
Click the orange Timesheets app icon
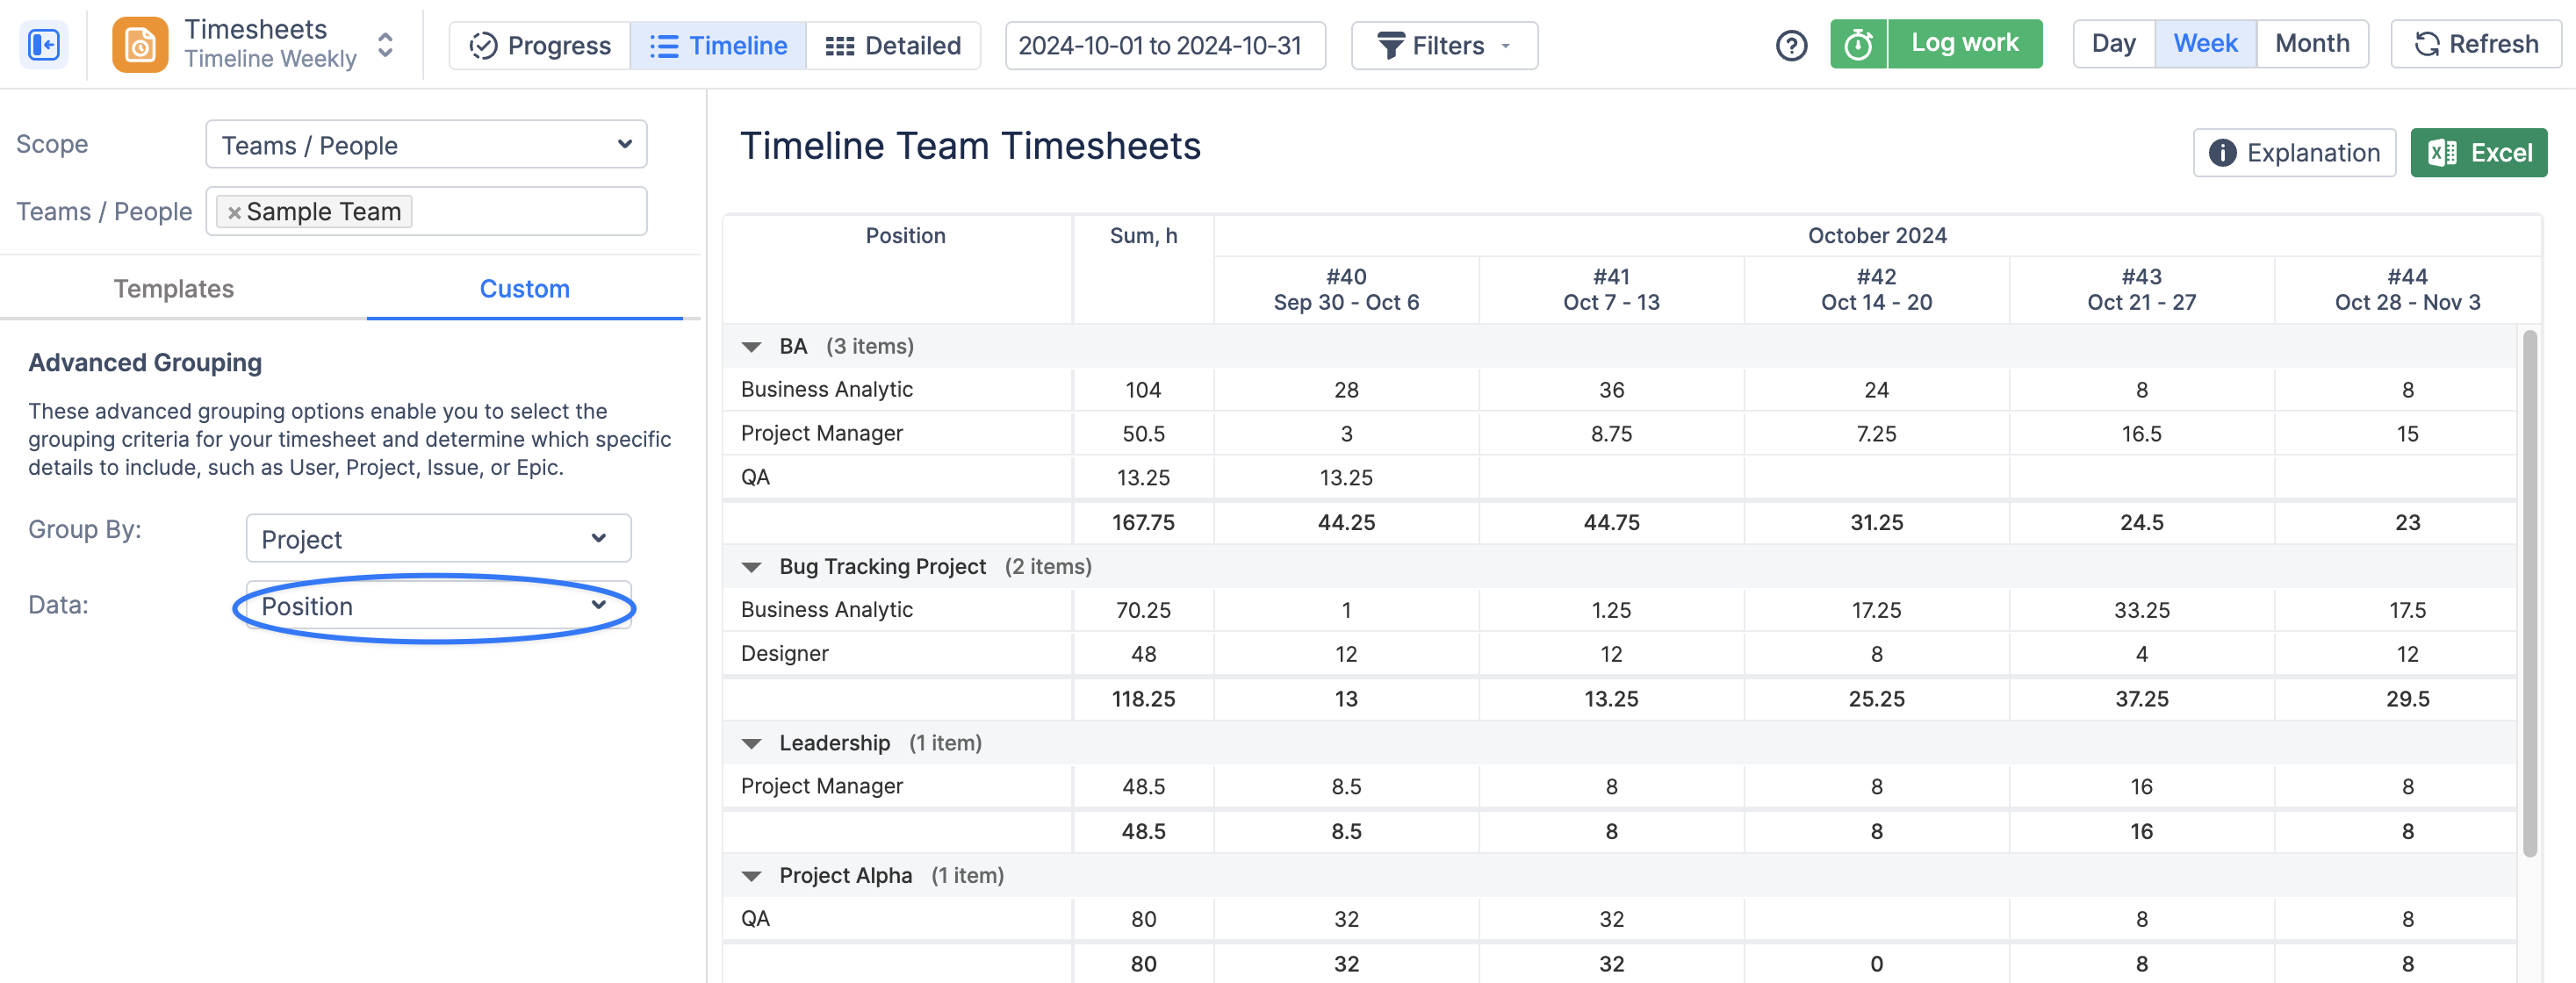(x=140, y=45)
